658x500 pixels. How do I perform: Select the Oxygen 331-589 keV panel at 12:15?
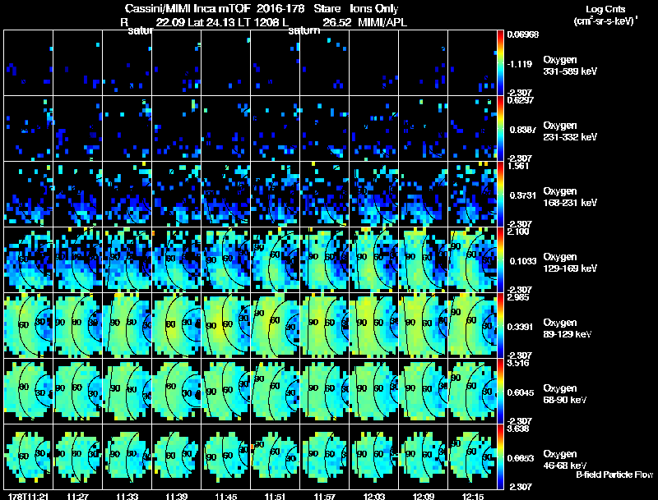(472, 63)
